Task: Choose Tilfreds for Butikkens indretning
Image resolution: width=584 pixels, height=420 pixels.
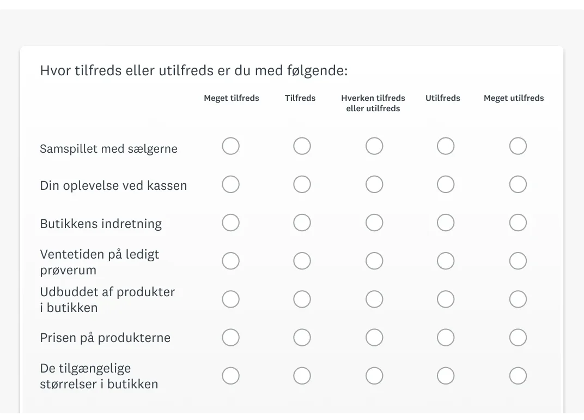Action: point(302,223)
